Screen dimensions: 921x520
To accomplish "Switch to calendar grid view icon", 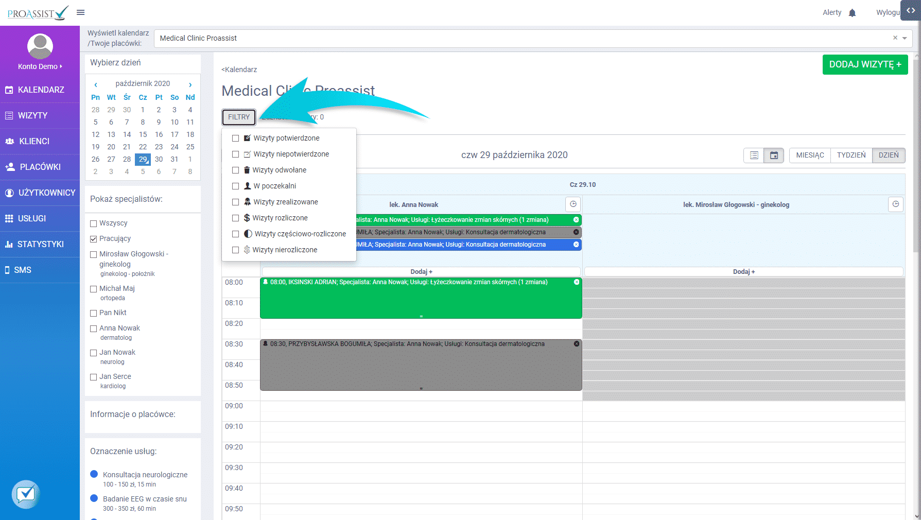I will 774,155.
